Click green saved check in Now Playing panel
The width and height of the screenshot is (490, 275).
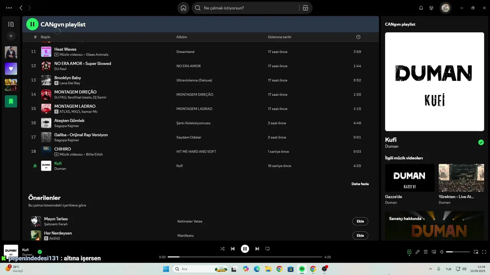point(481,142)
